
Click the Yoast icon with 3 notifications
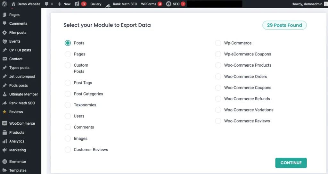[77, 4]
